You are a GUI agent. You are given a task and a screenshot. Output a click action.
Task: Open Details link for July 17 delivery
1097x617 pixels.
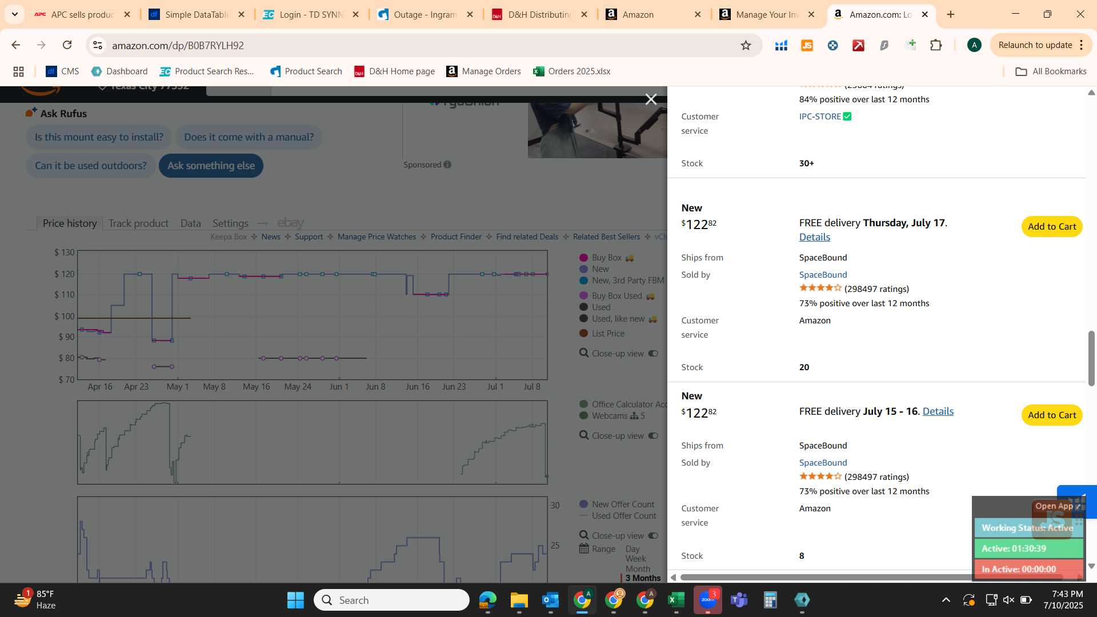pyautogui.click(x=814, y=237)
